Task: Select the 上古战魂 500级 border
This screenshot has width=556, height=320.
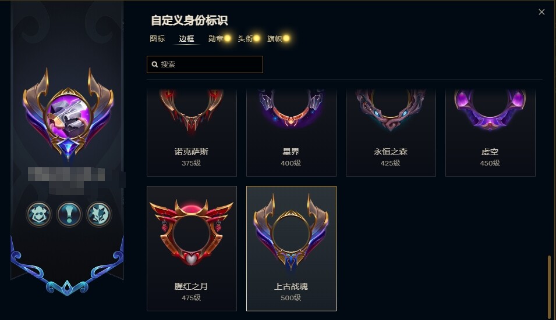Action: pos(291,249)
